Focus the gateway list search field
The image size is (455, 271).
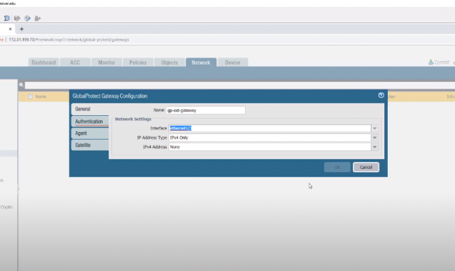(x=240, y=85)
